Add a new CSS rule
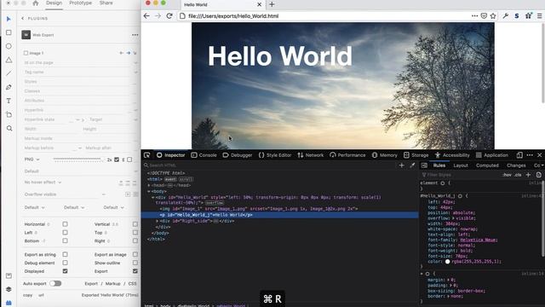The image size is (545, 307). [528, 175]
